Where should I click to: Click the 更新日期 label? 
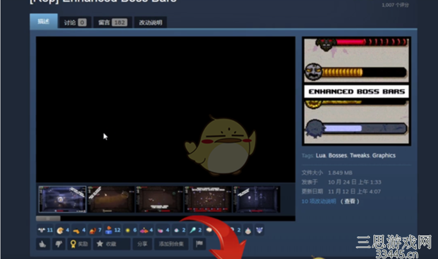[x=313, y=192]
